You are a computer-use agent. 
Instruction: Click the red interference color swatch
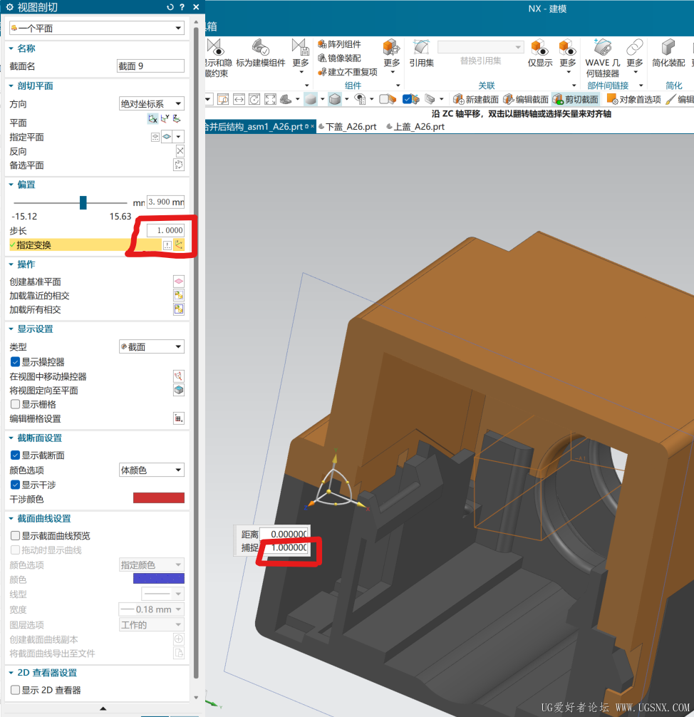click(x=159, y=498)
